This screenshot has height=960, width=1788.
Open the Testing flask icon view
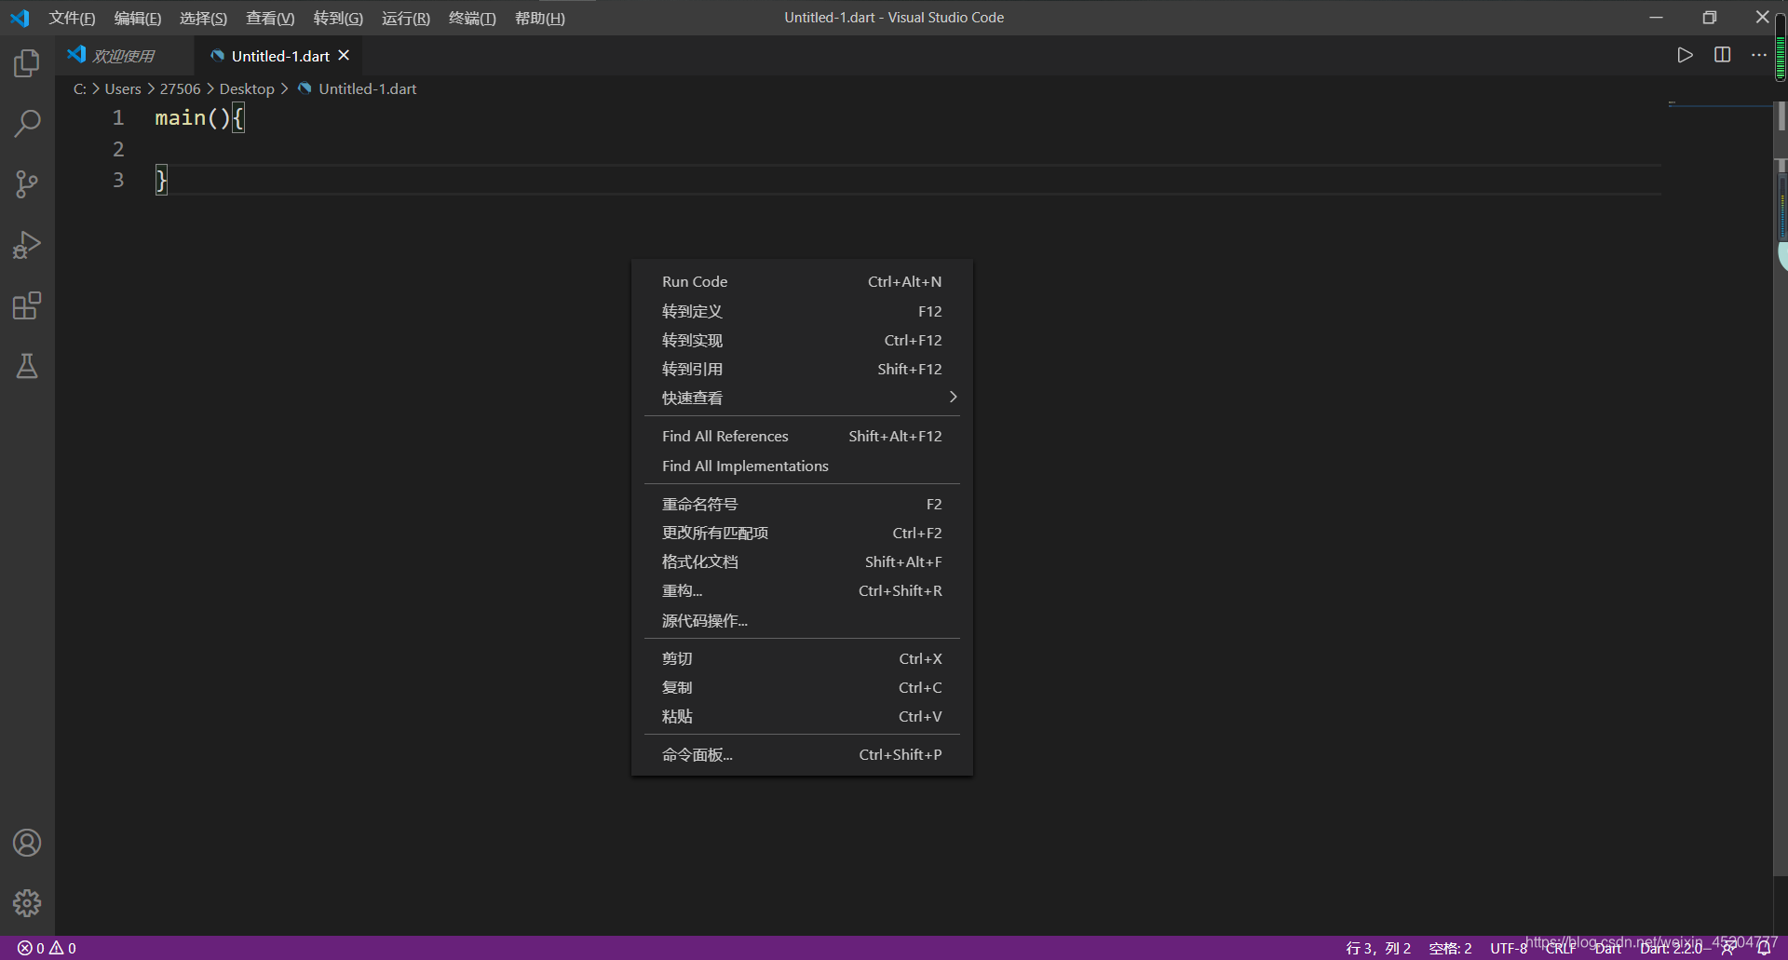[x=27, y=366]
